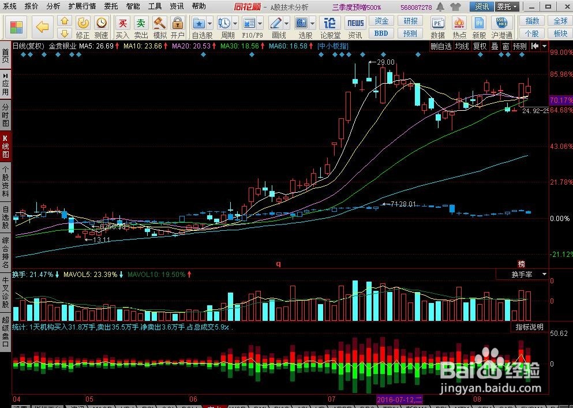Image resolution: width=573 pixels, height=408 pixels.
Task: Open the 选股 stock screener icon
Action: pos(302,24)
